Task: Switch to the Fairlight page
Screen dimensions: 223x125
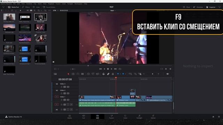Action: click(139, 117)
